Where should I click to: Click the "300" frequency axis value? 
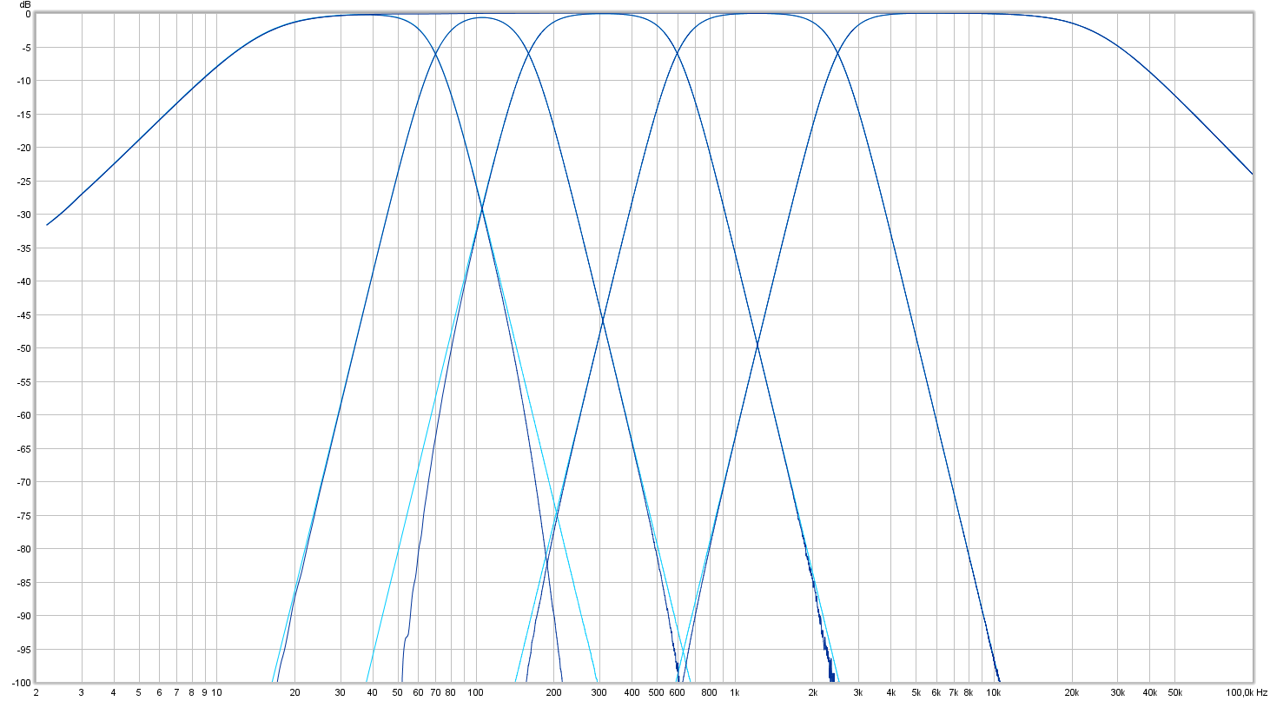(599, 693)
